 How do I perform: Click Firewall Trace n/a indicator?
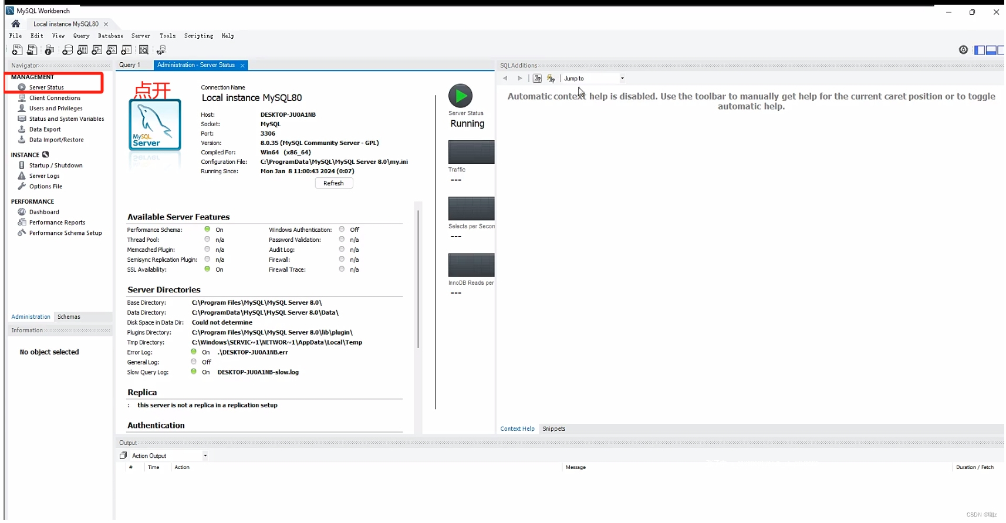(342, 269)
